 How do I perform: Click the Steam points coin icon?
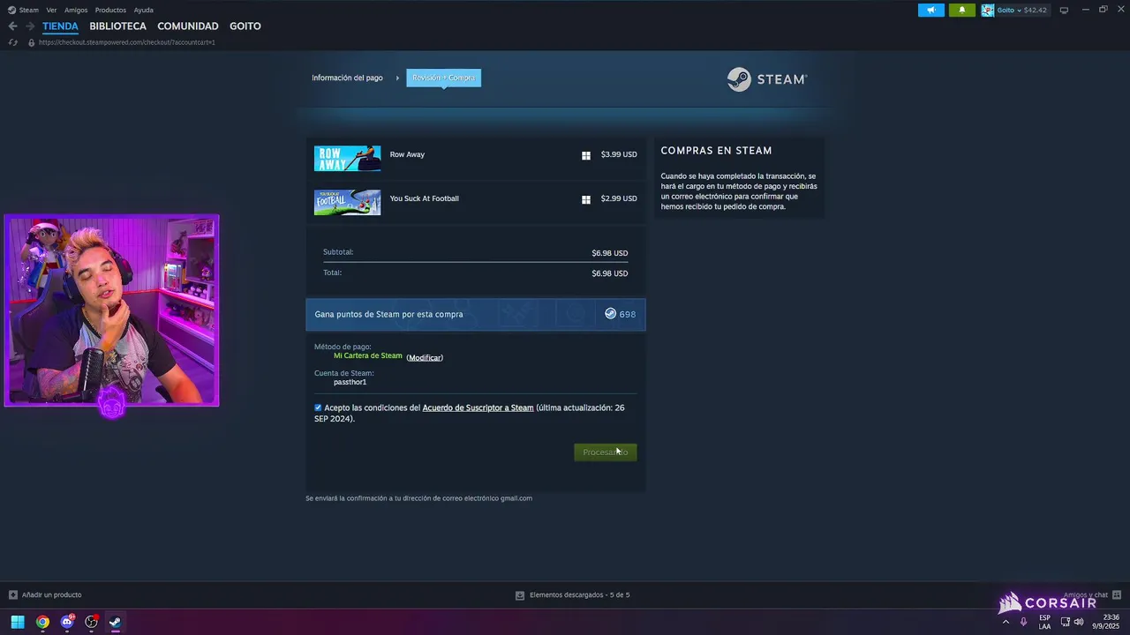pos(610,314)
